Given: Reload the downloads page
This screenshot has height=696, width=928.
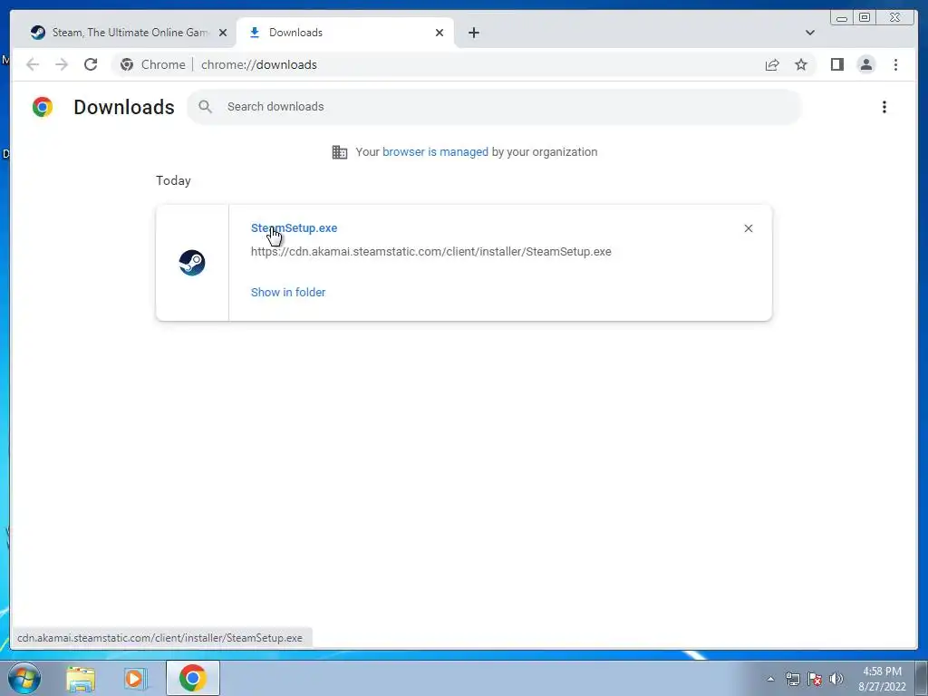Looking at the screenshot, I should click(x=91, y=64).
